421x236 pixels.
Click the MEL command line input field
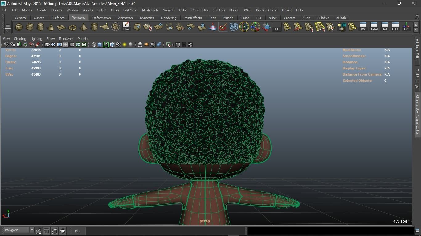click(166, 231)
